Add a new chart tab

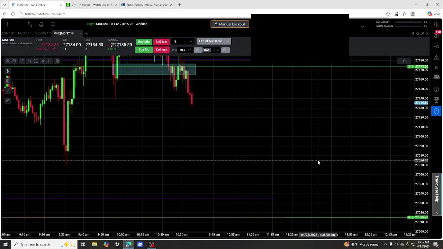86,34
